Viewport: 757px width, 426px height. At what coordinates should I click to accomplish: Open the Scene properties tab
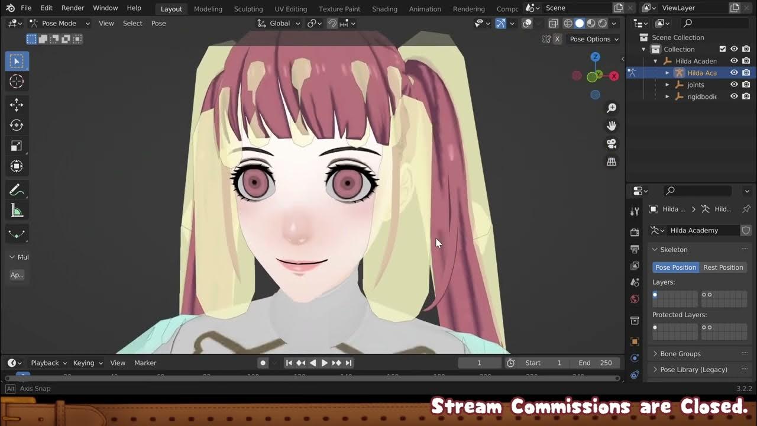(635, 282)
